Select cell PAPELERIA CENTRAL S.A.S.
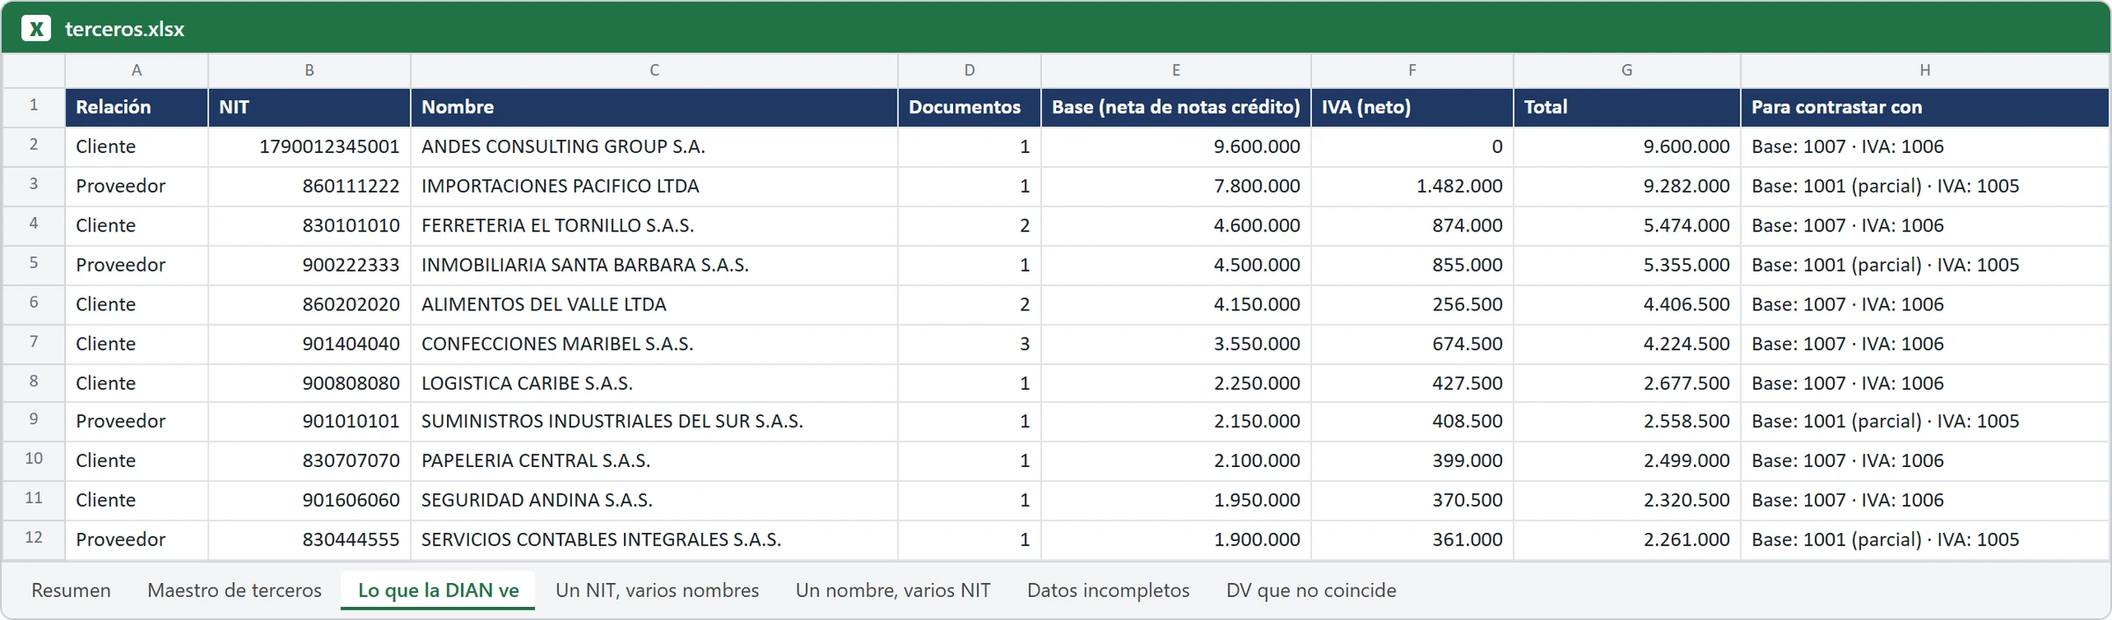The image size is (2112, 620). tap(654, 461)
